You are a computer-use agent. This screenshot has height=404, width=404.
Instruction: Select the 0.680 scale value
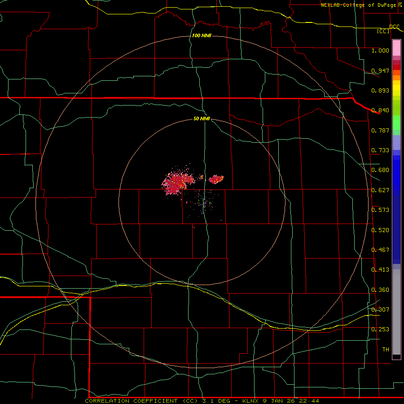click(380, 170)
